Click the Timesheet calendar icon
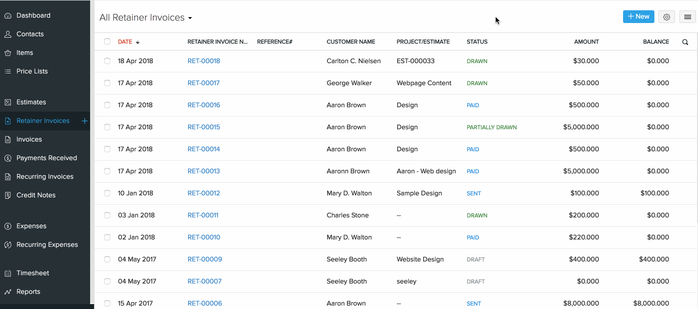This screenshot has height=309, width=698. 8,273
